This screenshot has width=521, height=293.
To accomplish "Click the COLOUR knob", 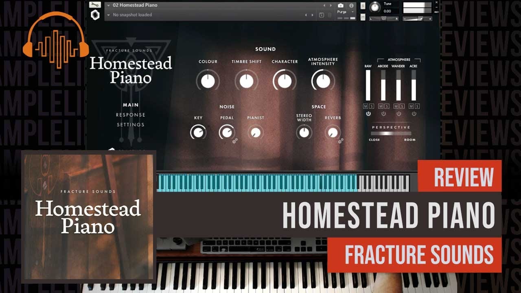I will point(208,81).
